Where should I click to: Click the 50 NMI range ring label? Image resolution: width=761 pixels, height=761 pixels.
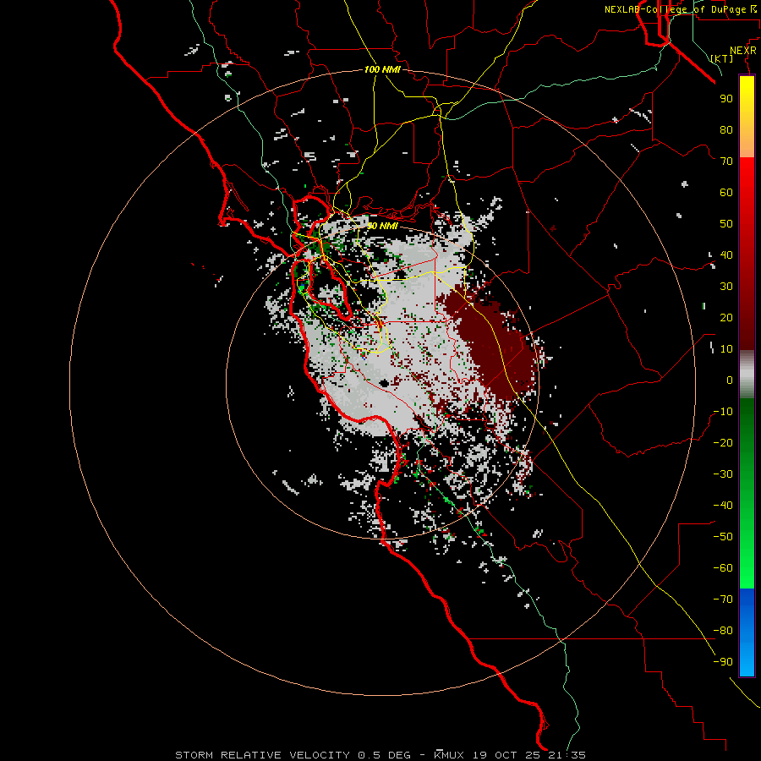pos(382,226)
